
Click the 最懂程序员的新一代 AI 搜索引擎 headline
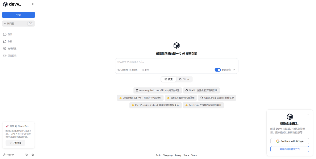pos(177,54)
